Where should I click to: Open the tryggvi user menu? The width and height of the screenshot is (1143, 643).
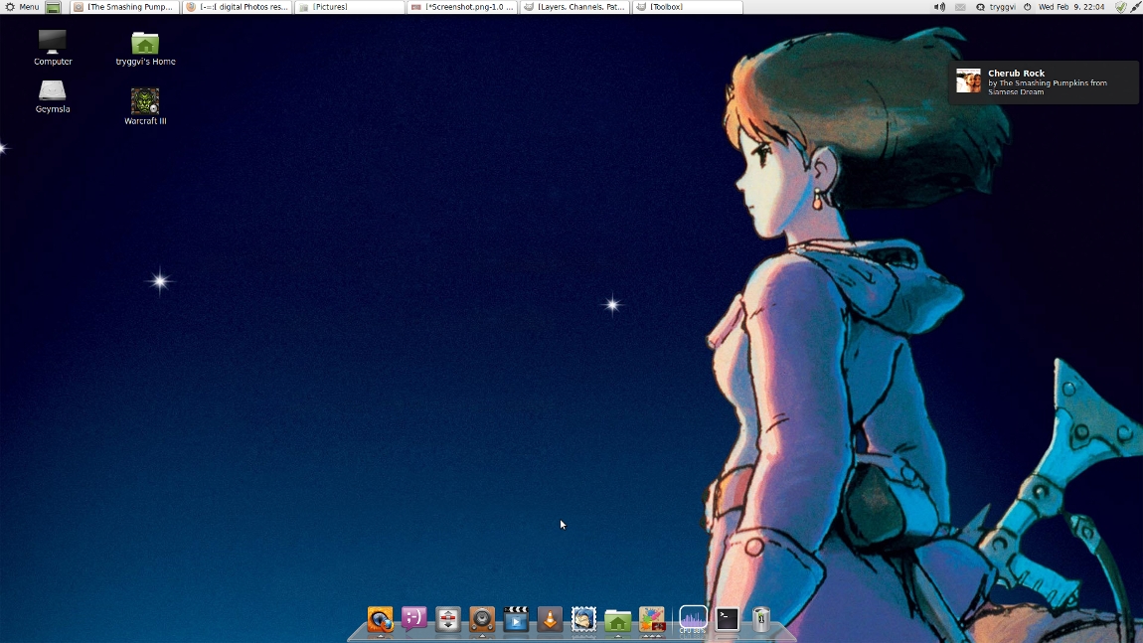click(995, 7)
